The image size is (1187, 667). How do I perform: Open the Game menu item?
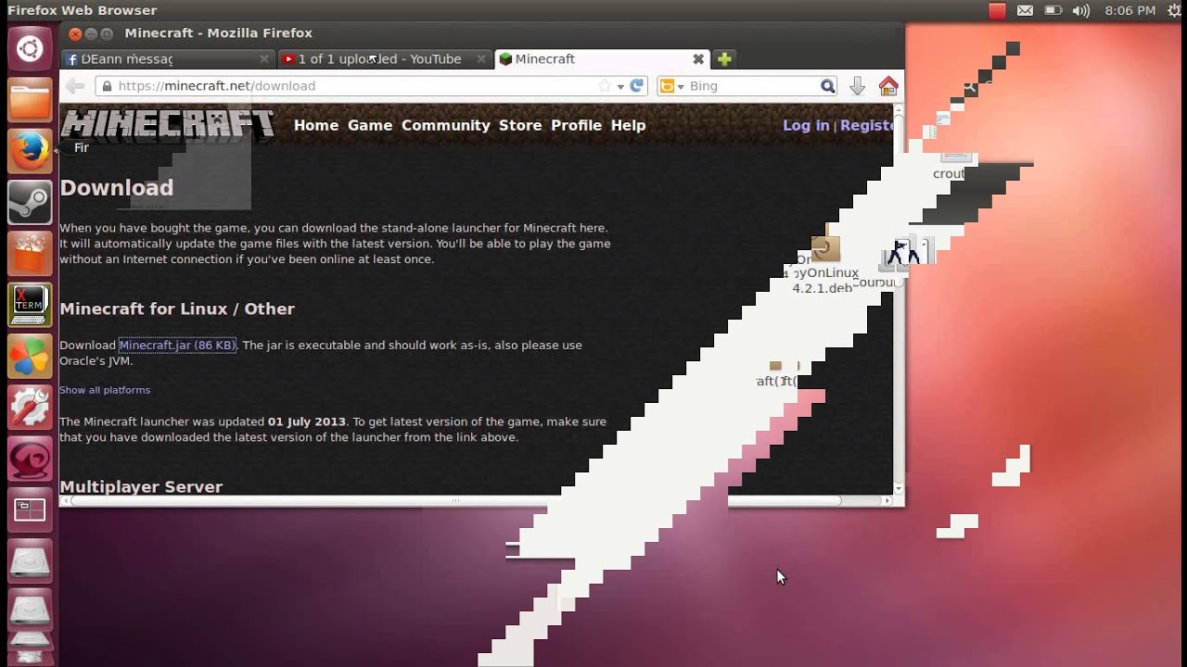tap(370, 125)
